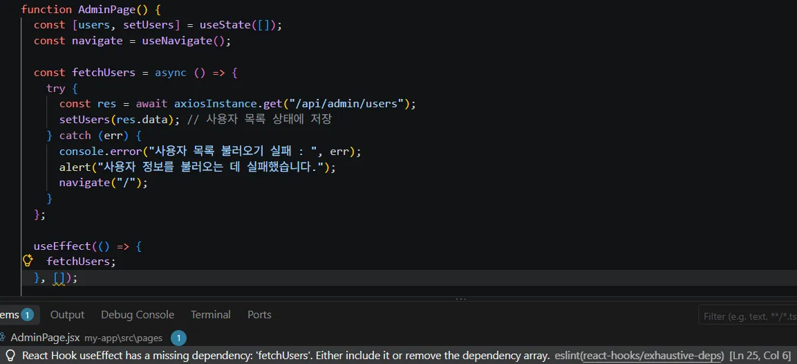797x364 pixels.
Task: Click the [Ln 25, Col 6] location text
Action: coord(760,355)
